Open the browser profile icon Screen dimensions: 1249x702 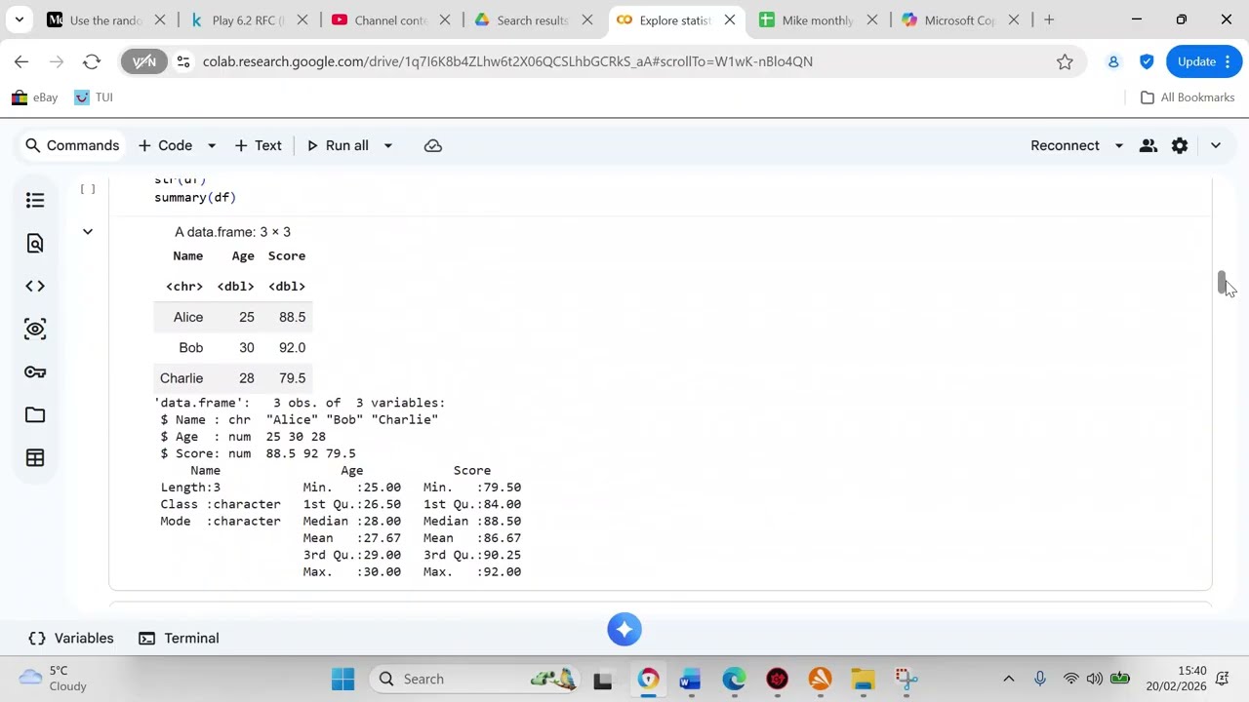[x=1113, y=61]
